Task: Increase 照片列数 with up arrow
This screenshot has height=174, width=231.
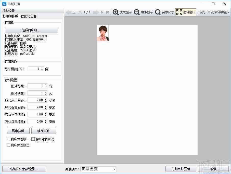Action: click(46, 92)
